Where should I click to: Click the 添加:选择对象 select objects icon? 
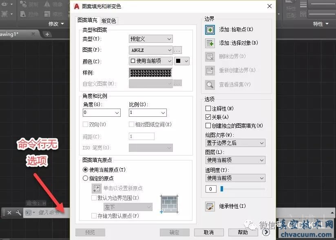210,43
